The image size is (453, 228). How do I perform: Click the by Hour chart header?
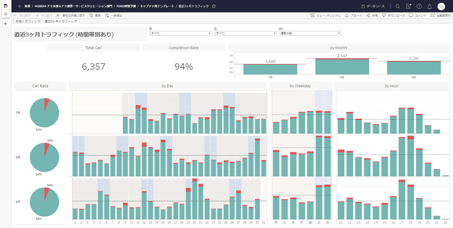click(392, 86)
